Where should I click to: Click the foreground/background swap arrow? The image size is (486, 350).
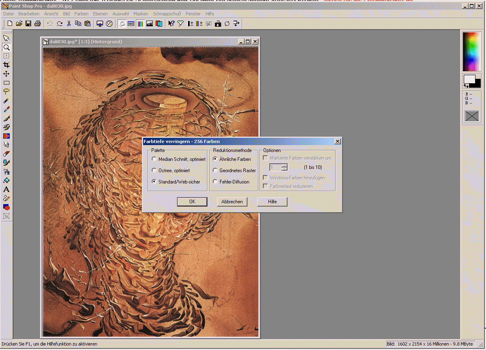click(466, 86)
